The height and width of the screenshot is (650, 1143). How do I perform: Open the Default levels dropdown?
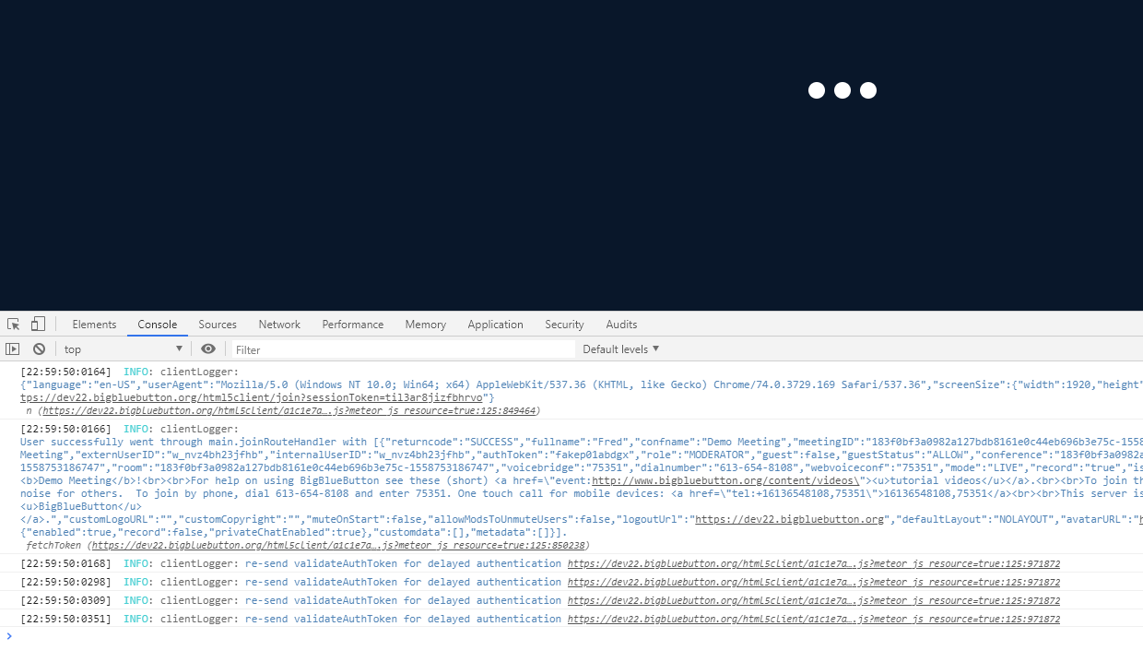[x=619, y=349]
